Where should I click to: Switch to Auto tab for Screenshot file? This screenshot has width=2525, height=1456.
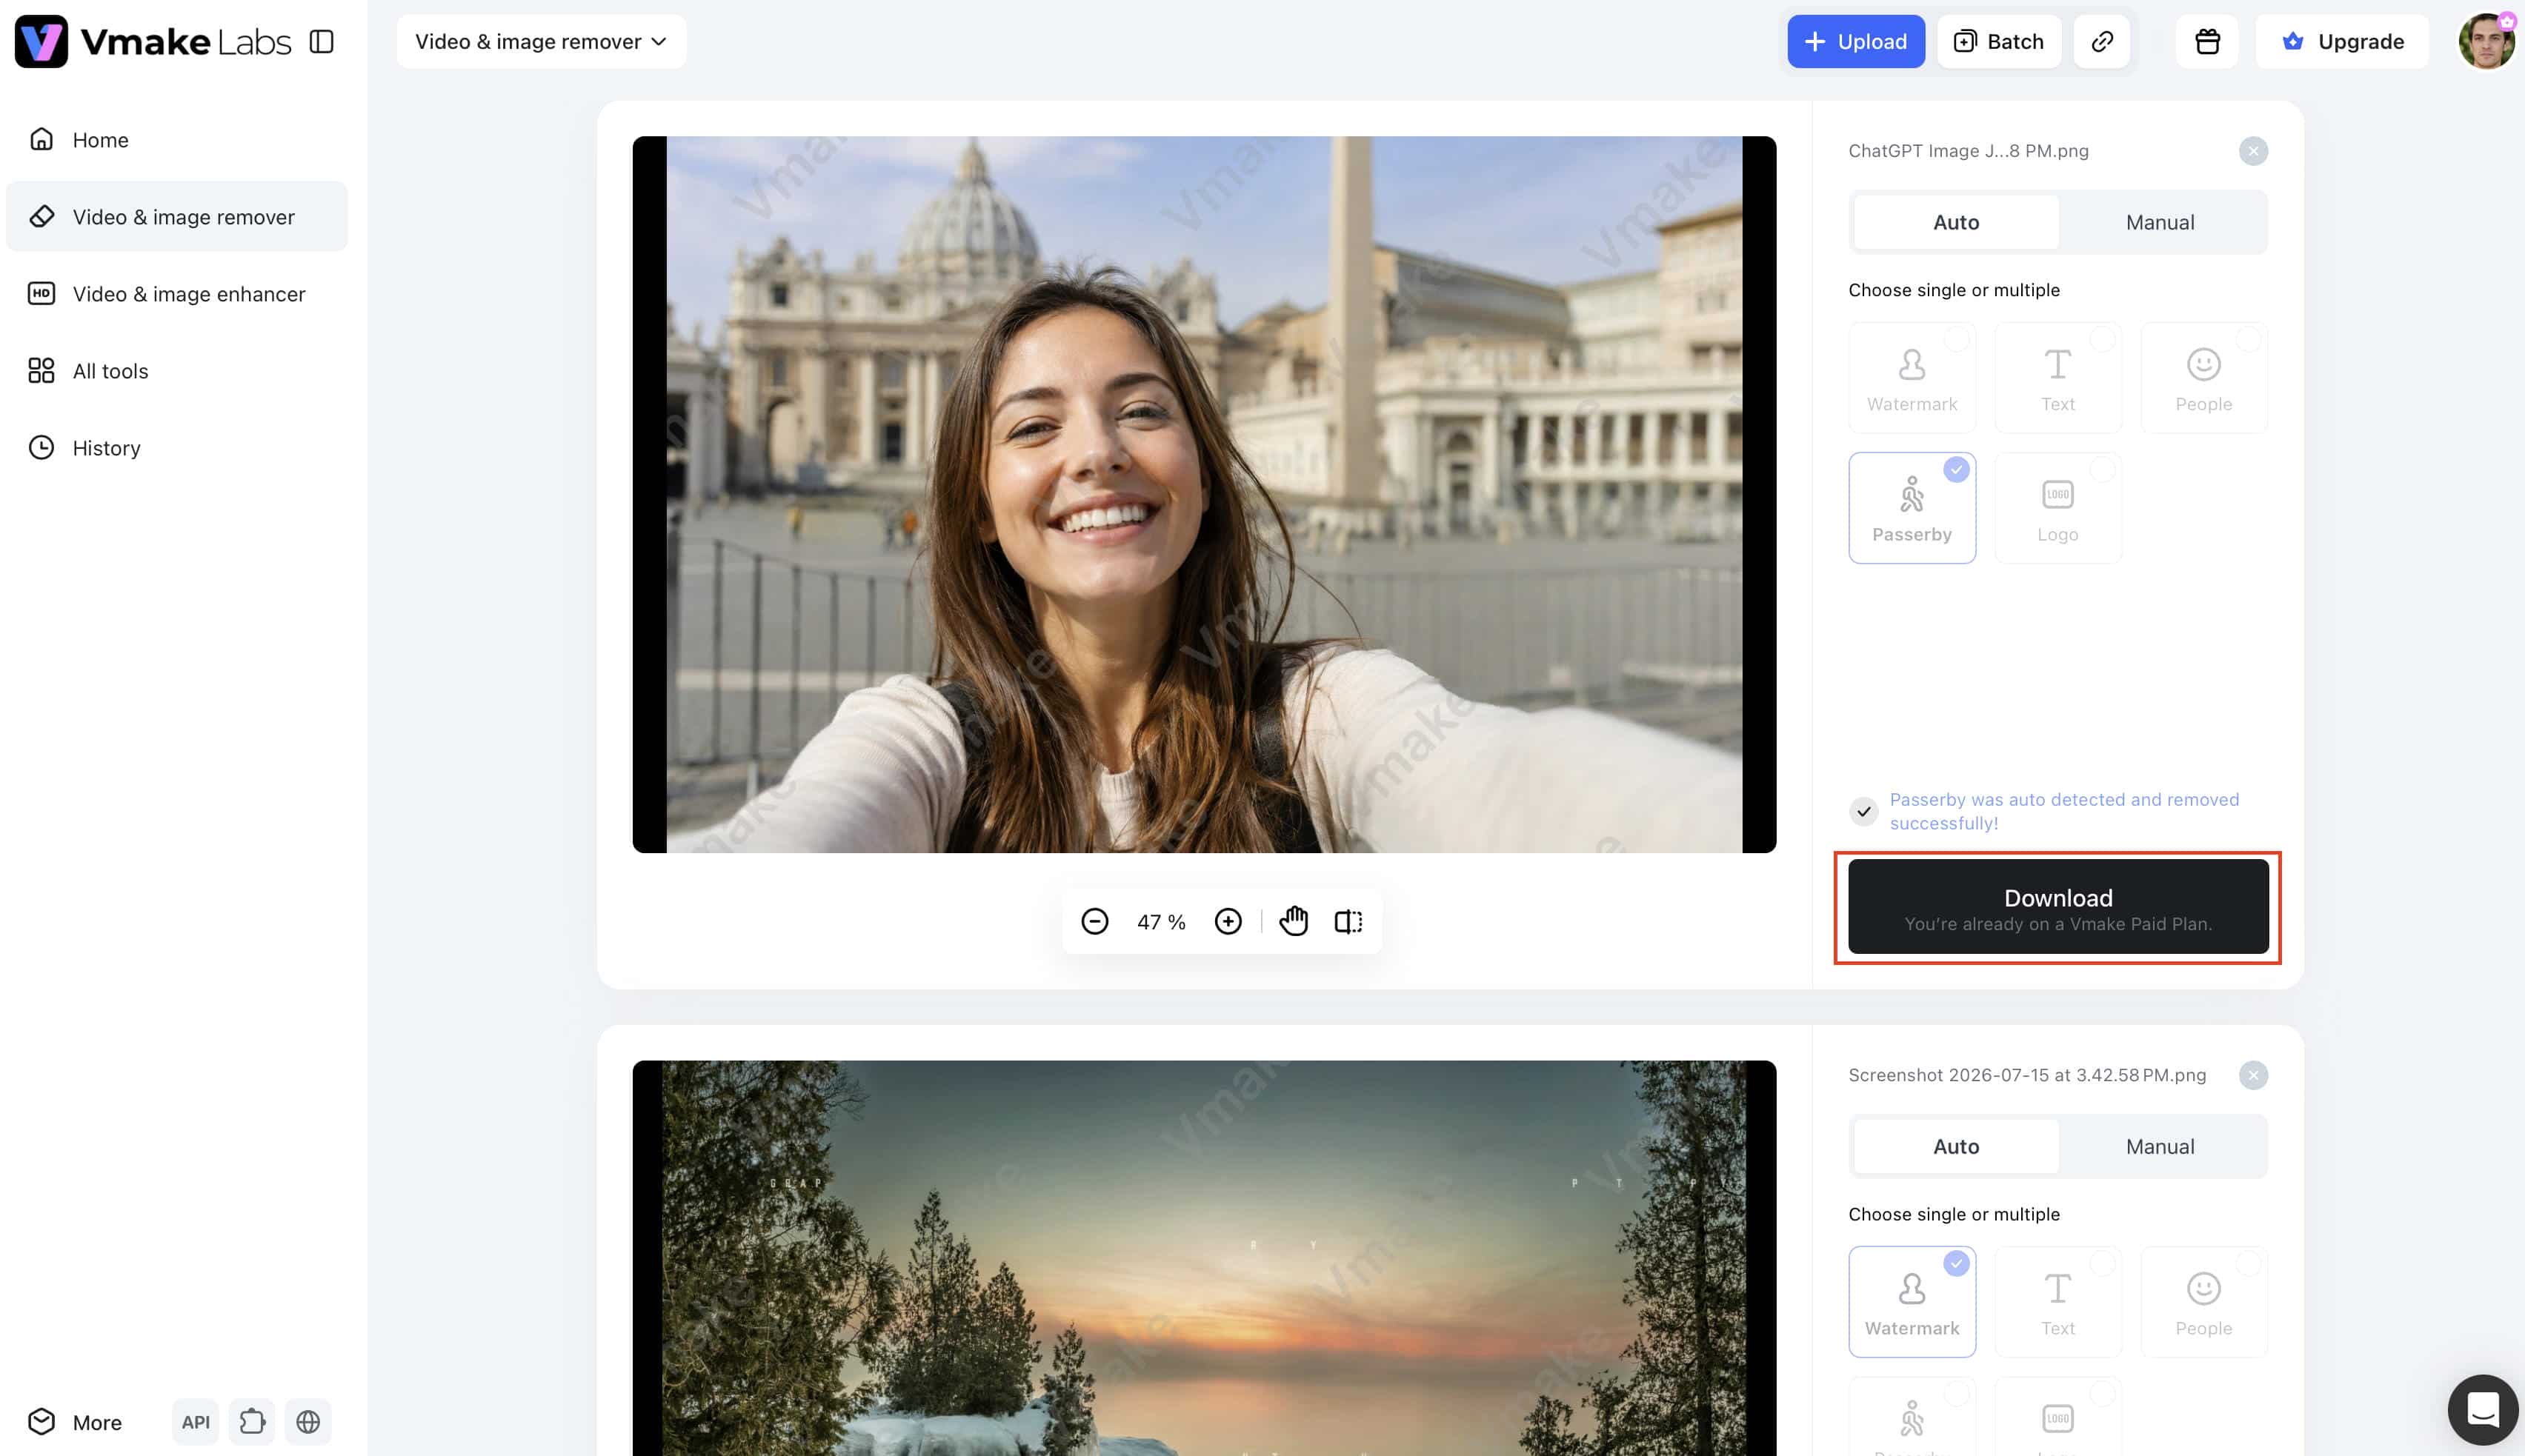[1956, 1146]
